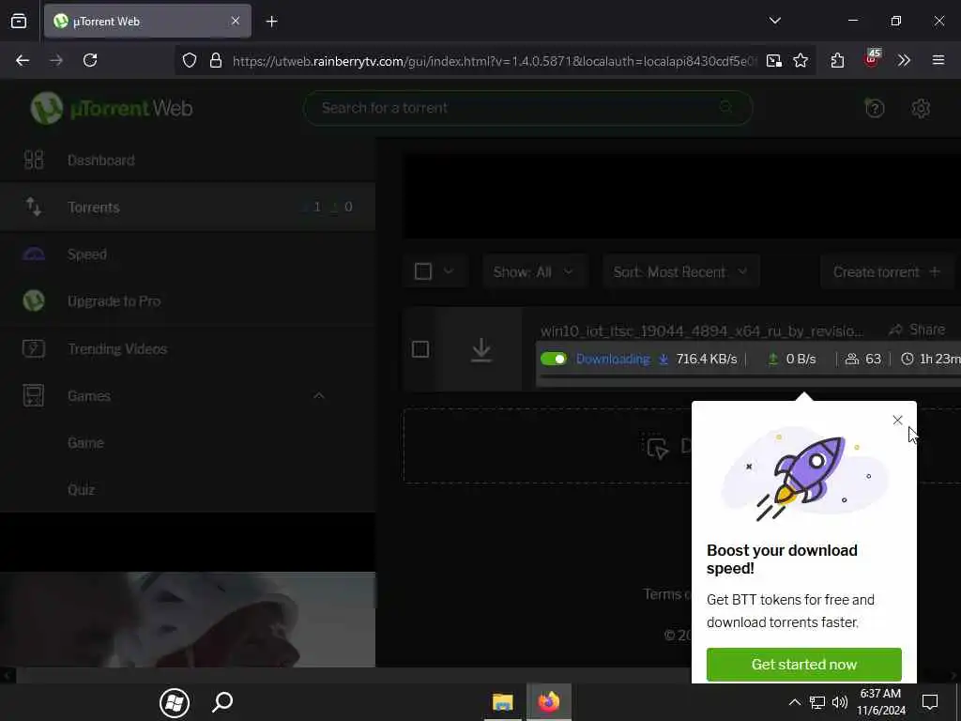Click the advertisement image in sidebar

[188, 620]
